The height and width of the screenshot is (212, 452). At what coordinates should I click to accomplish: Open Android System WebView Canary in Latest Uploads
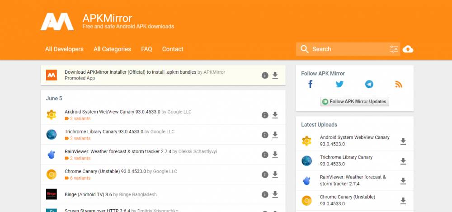point(354,141)
